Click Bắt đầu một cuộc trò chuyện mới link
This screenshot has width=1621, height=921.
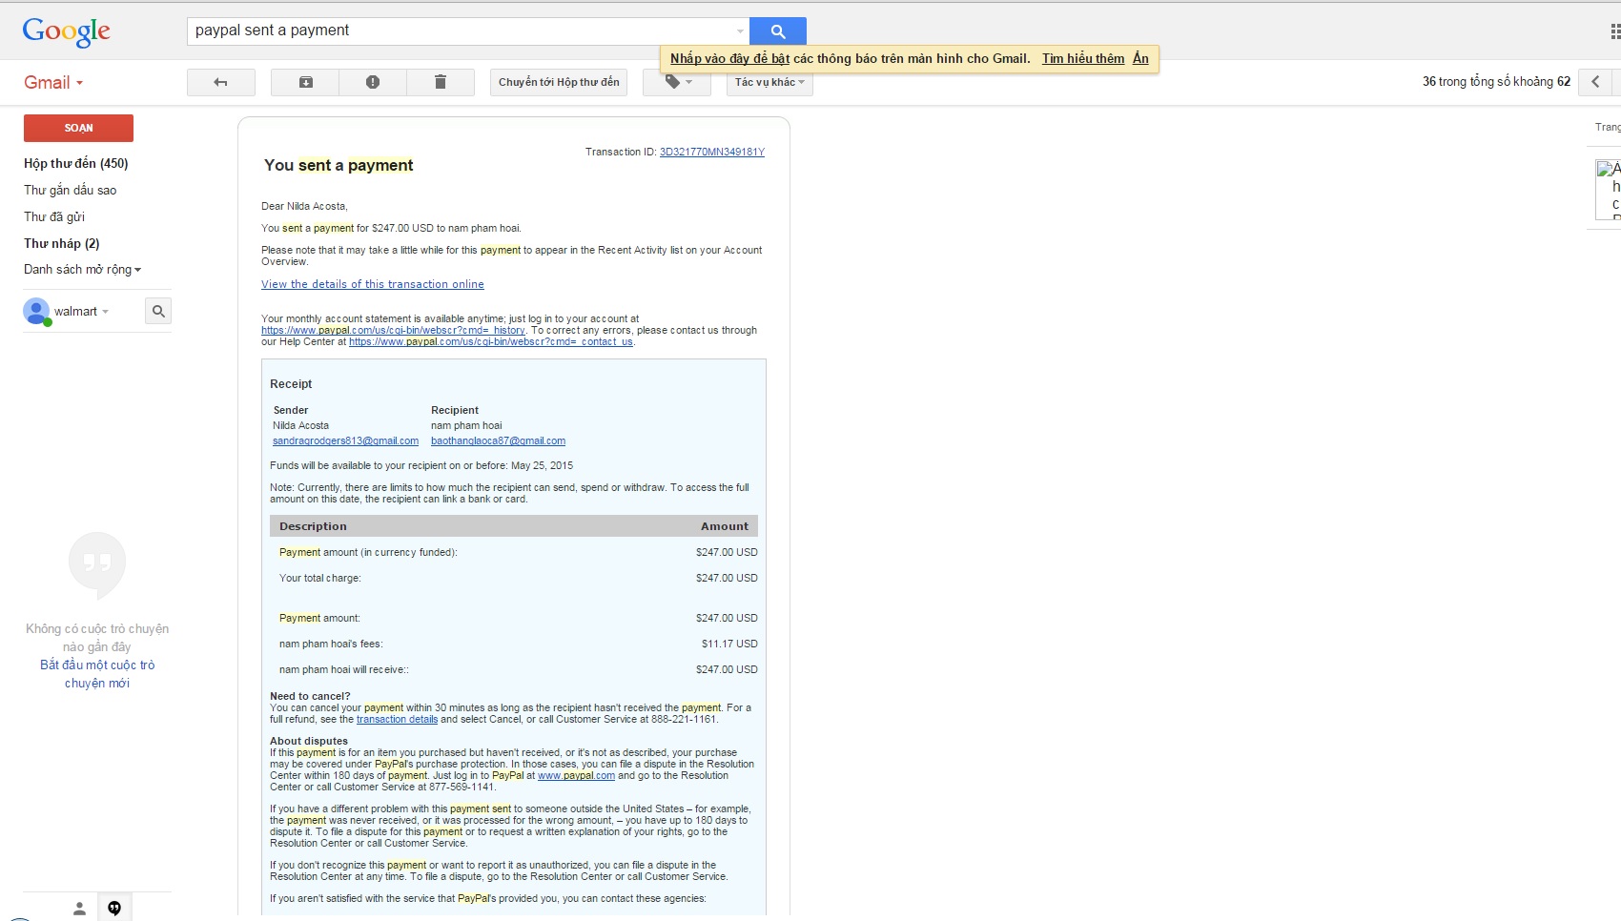click(x=97, y=674)
